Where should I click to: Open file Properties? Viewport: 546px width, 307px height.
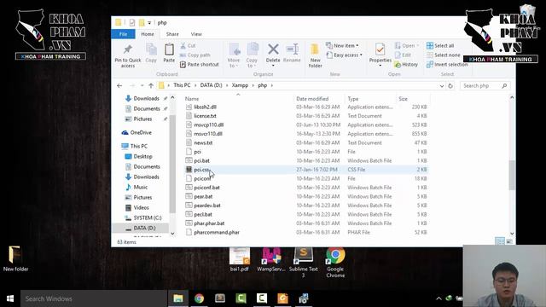point(380,55)
